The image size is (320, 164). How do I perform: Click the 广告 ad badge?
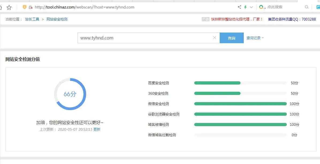(205, 19)
